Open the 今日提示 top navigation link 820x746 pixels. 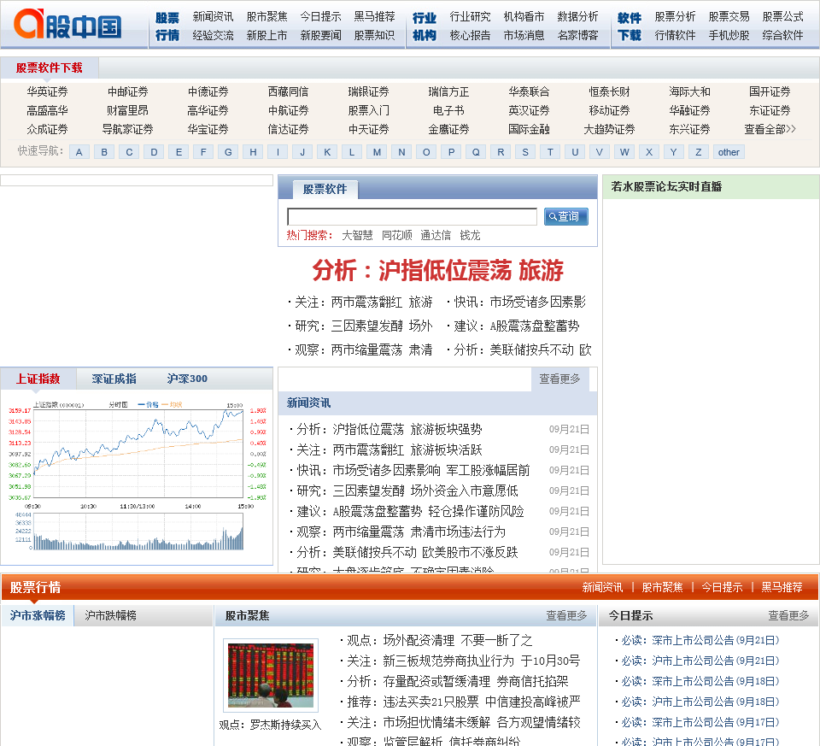320,17
